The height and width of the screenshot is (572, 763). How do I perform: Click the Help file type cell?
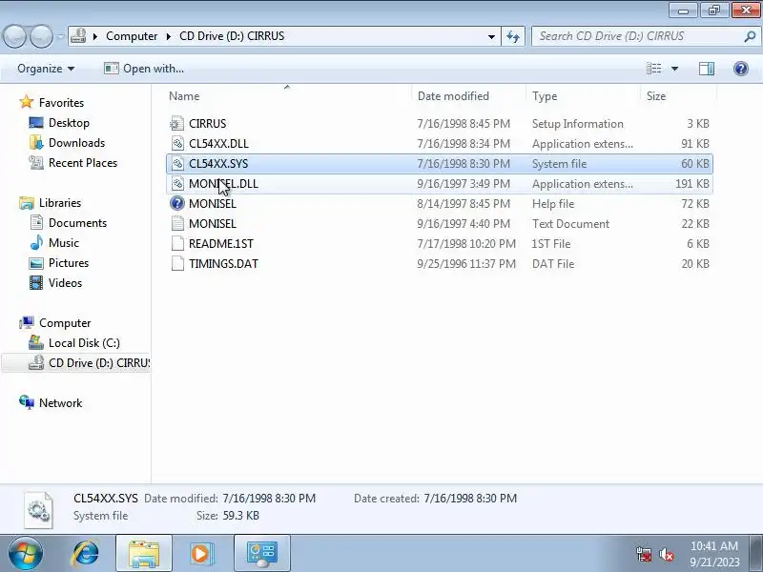(x=553, y=203)
